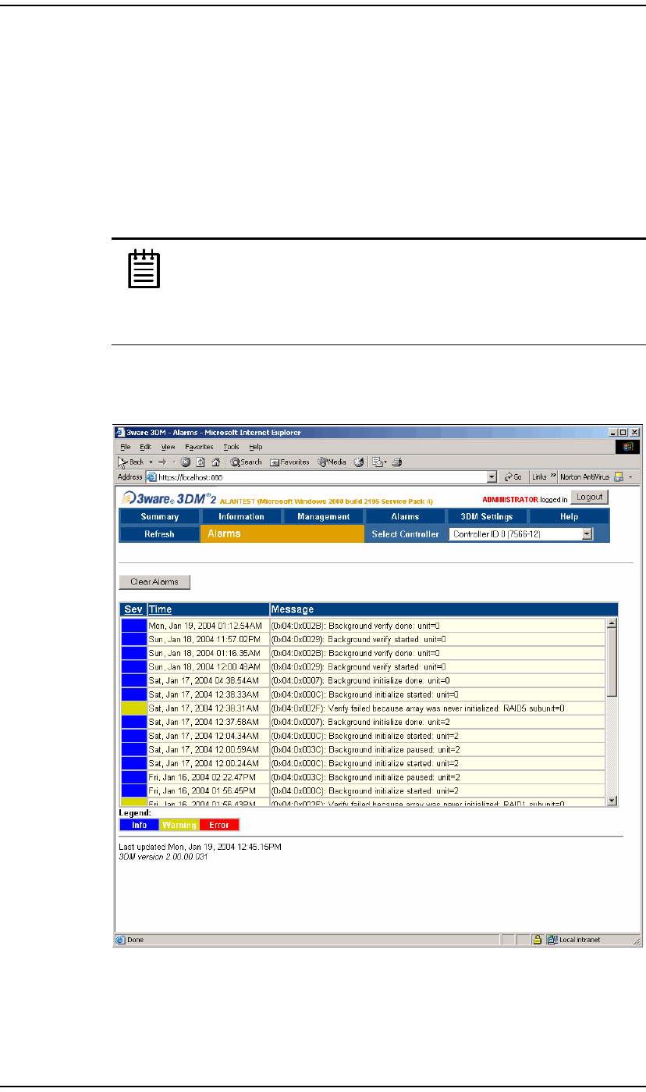Screen dimensions: 646x1092
Task: Sort alarms by the Time column link
Action: click(x=161, y=609)
